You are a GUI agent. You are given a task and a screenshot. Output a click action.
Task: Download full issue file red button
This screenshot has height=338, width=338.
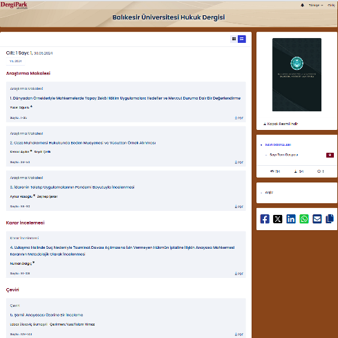[x=330, y=155]
